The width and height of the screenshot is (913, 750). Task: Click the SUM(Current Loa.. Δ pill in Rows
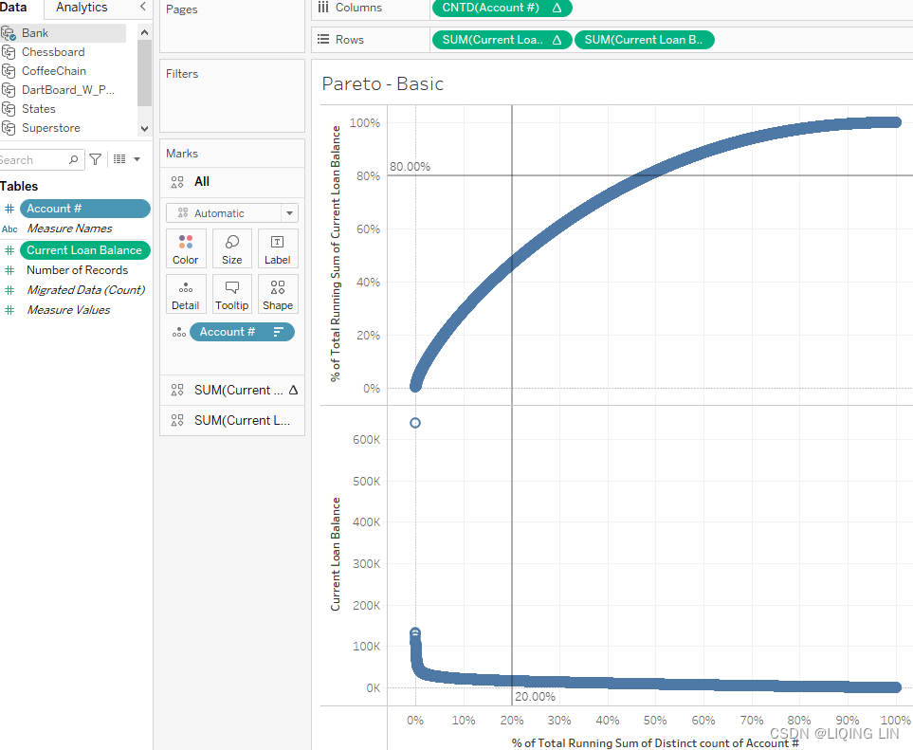pos(502,40)
